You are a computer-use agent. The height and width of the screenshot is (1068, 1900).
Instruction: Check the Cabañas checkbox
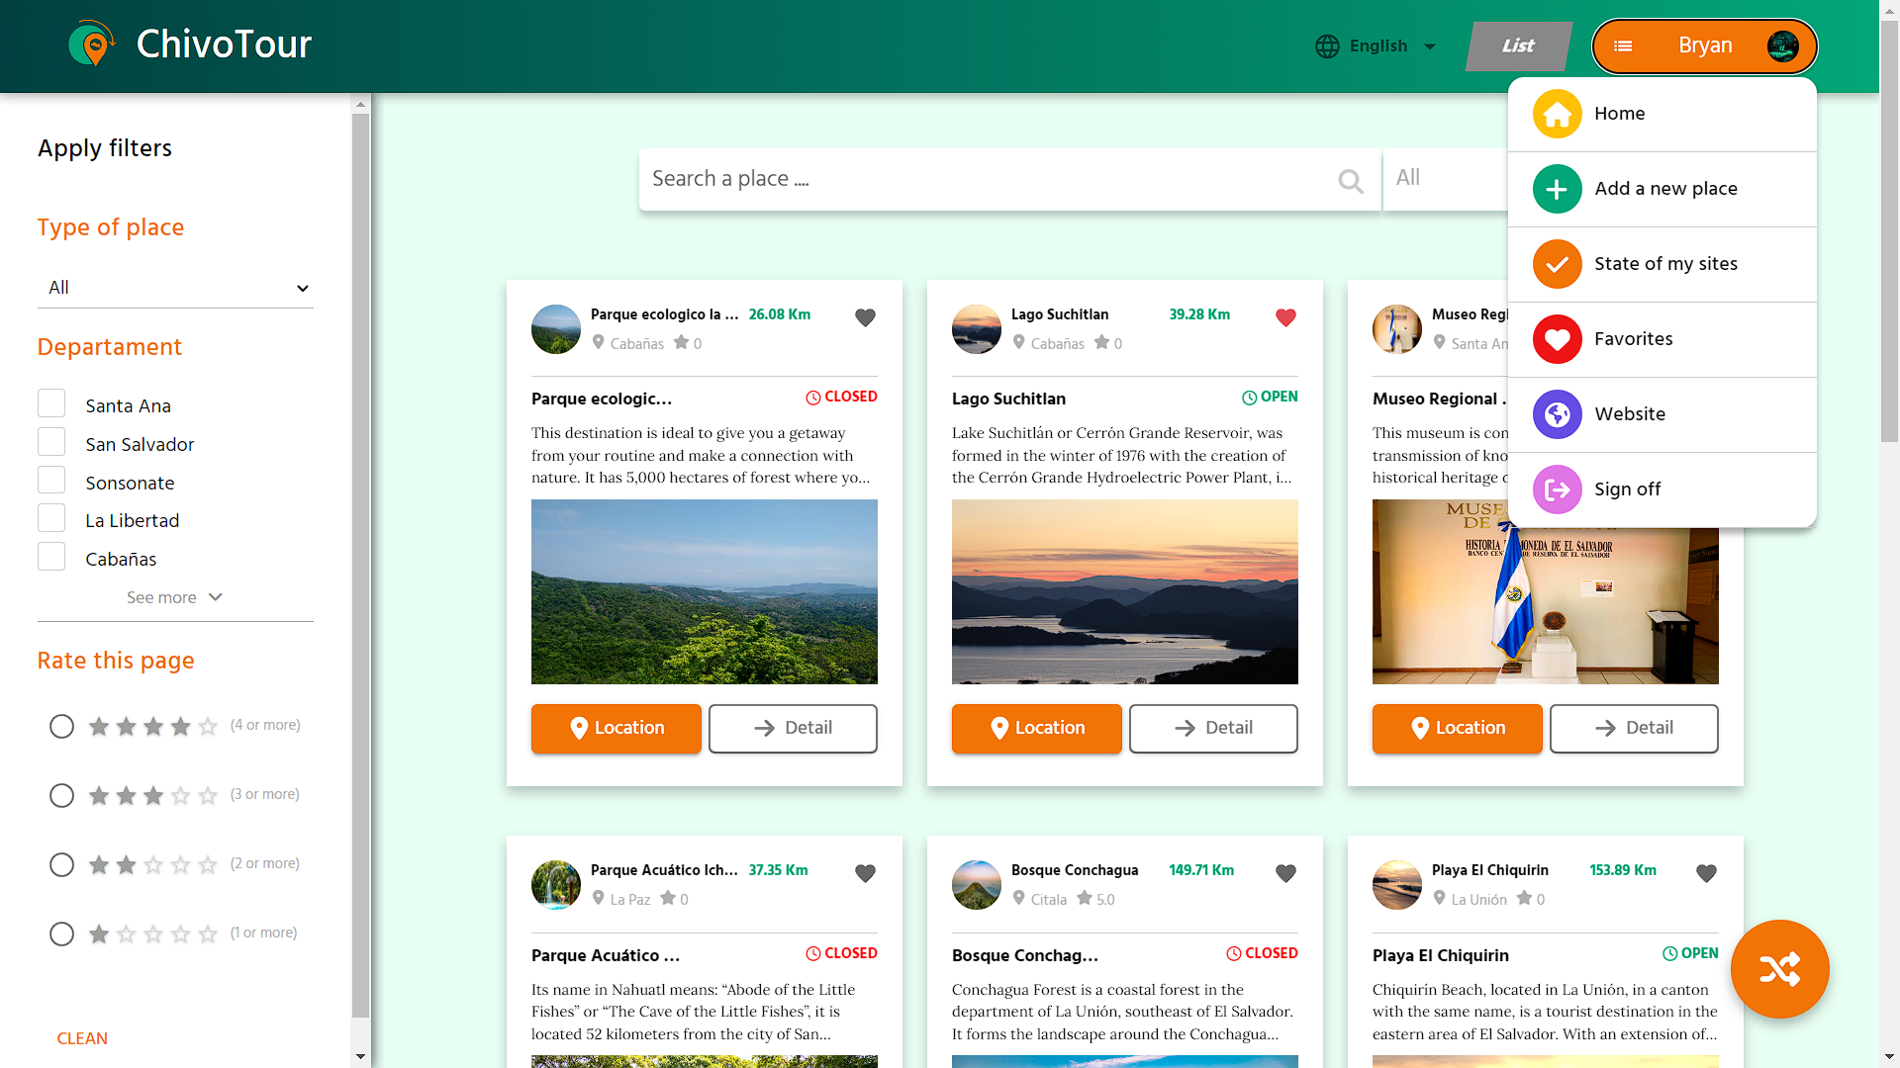[51, 557]
